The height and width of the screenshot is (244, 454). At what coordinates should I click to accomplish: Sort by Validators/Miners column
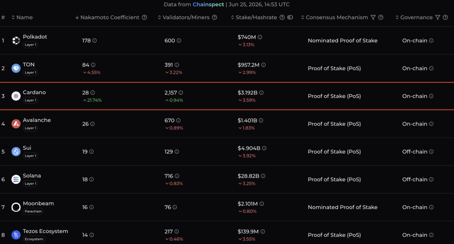tap(184, 17)
